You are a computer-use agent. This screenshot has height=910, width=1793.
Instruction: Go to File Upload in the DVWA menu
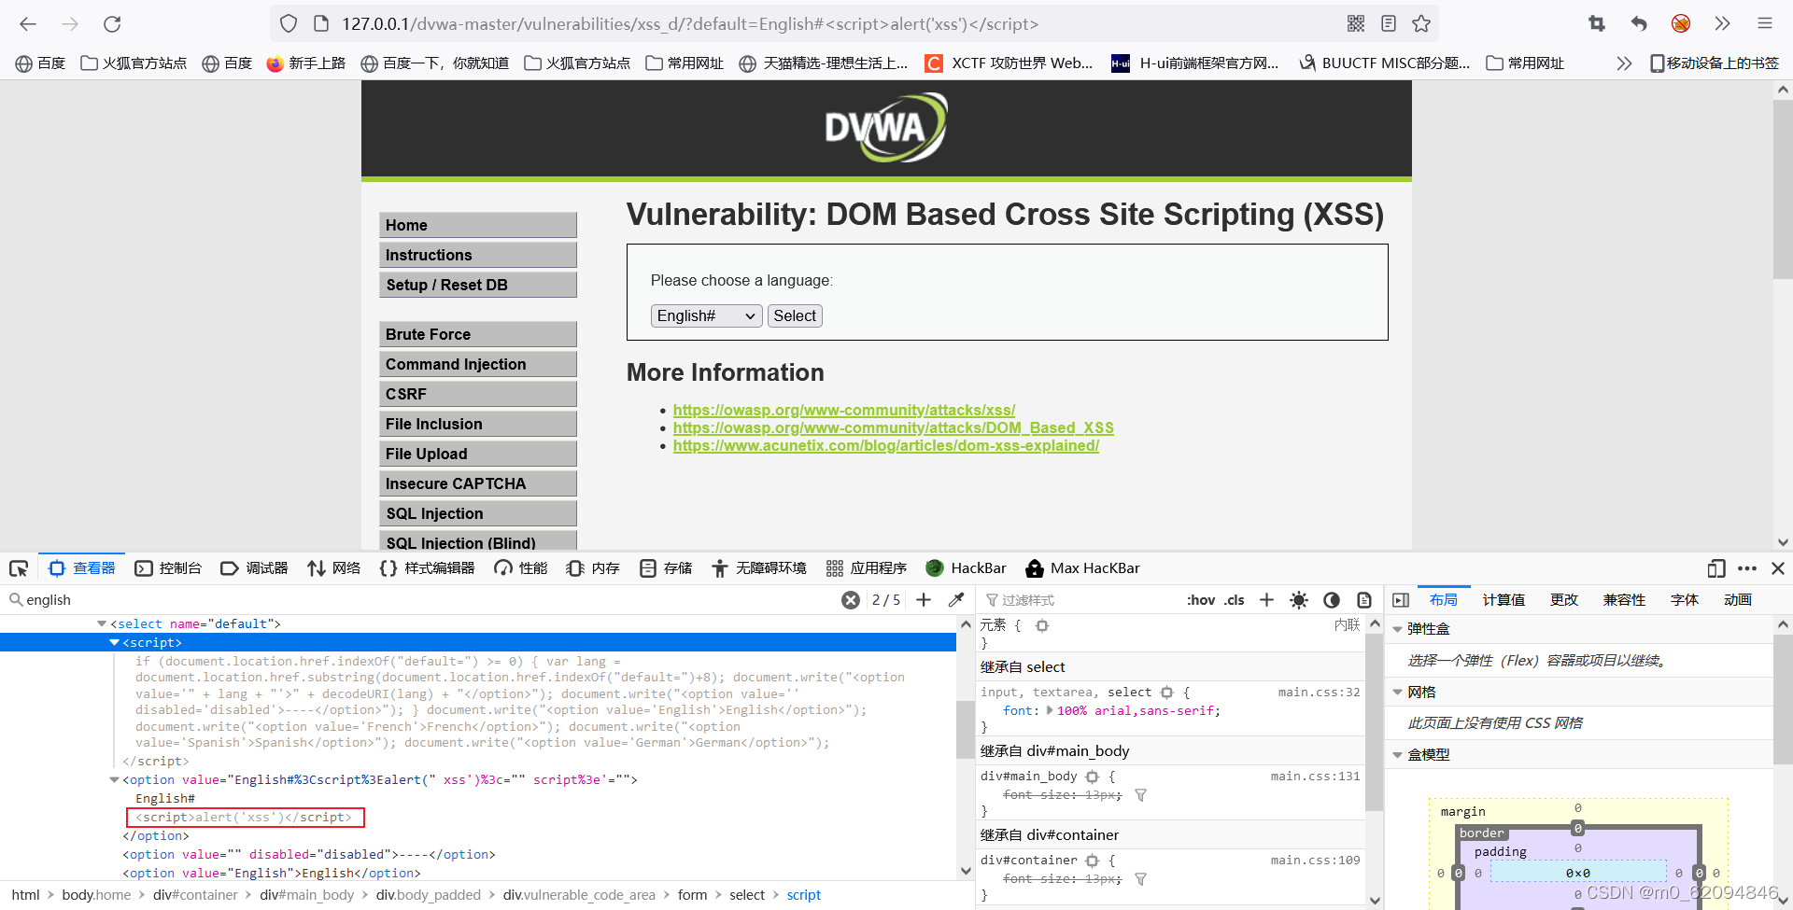(478, 454)
